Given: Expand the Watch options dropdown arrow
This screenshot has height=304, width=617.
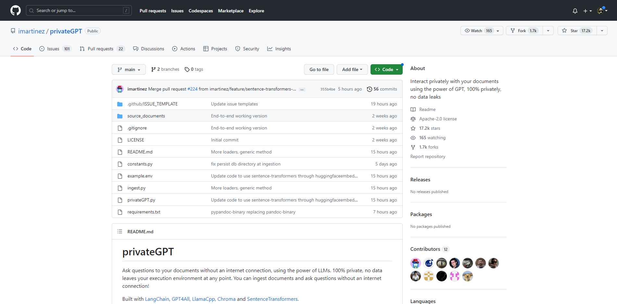Looking at the screenshot, I should coord(498,31).
